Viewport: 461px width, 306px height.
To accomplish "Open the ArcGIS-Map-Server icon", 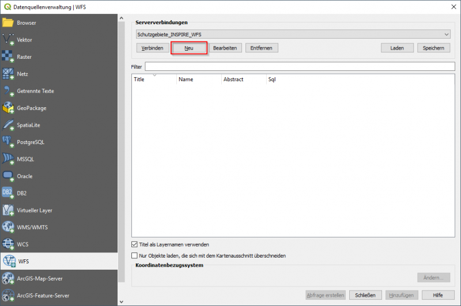I will pos(8,278).
